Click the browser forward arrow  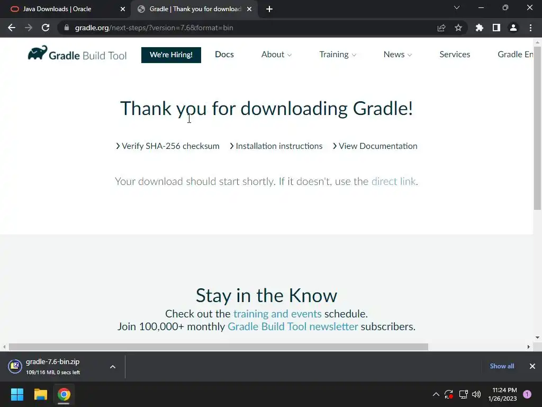pyautogui.click(x=29, y=28)
